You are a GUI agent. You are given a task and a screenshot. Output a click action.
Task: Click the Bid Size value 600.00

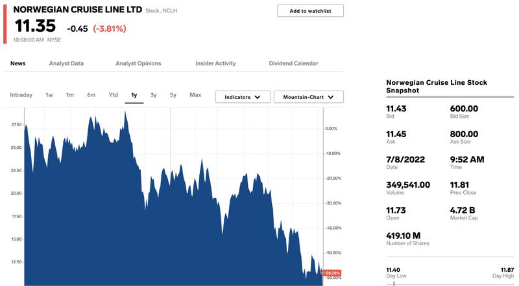click(x=464, y=109)
